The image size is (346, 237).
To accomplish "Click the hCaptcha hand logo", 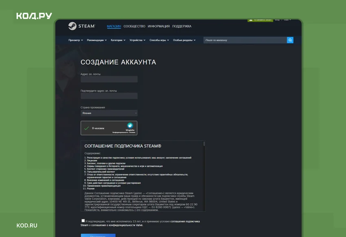I will click(130, 125).
